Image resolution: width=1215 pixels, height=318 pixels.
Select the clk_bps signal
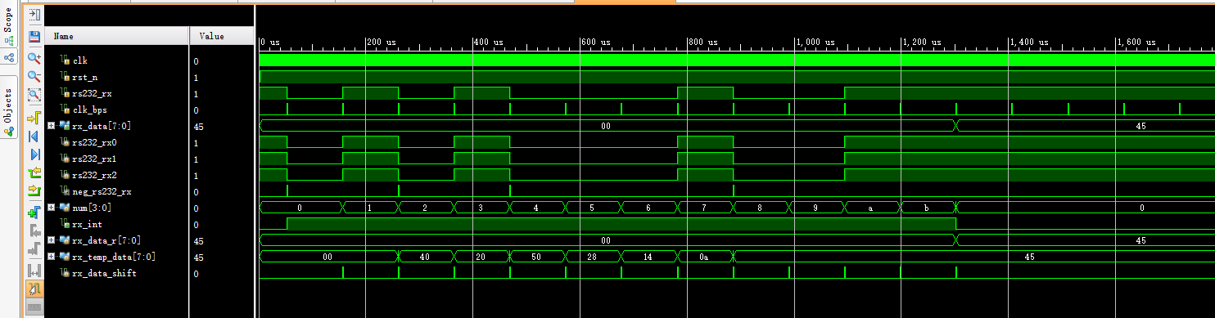click(x=89, y=110)
